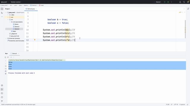Click the cursor position indicator in status bar
Screen dimensions: 190x106
(167, 105)
